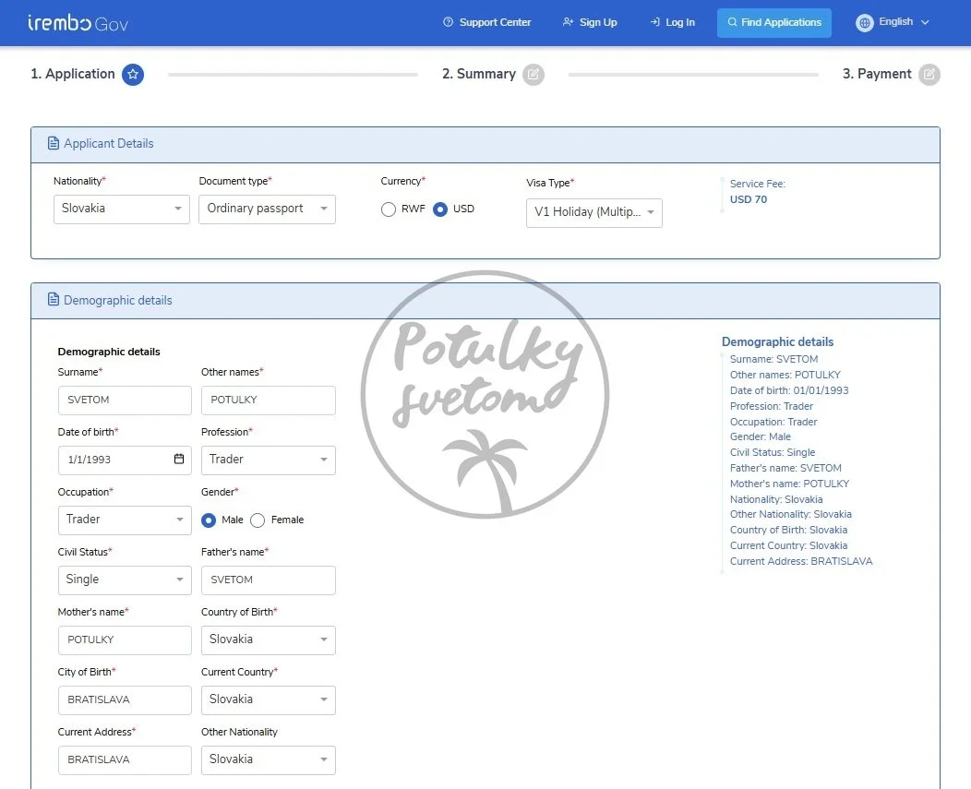
Task: Click the Demographic details section document icon
Action: pos(54,300)
